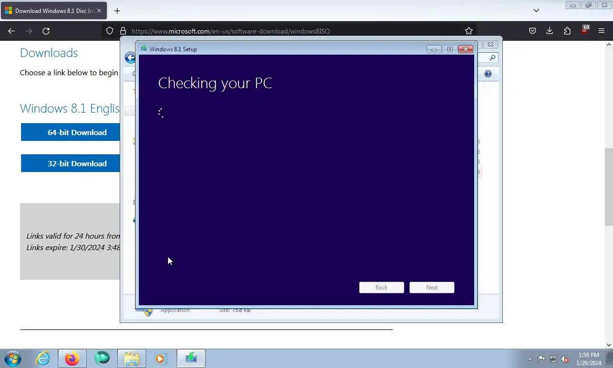Reload the Microsoft download page
613x368 pixels.
46,31
